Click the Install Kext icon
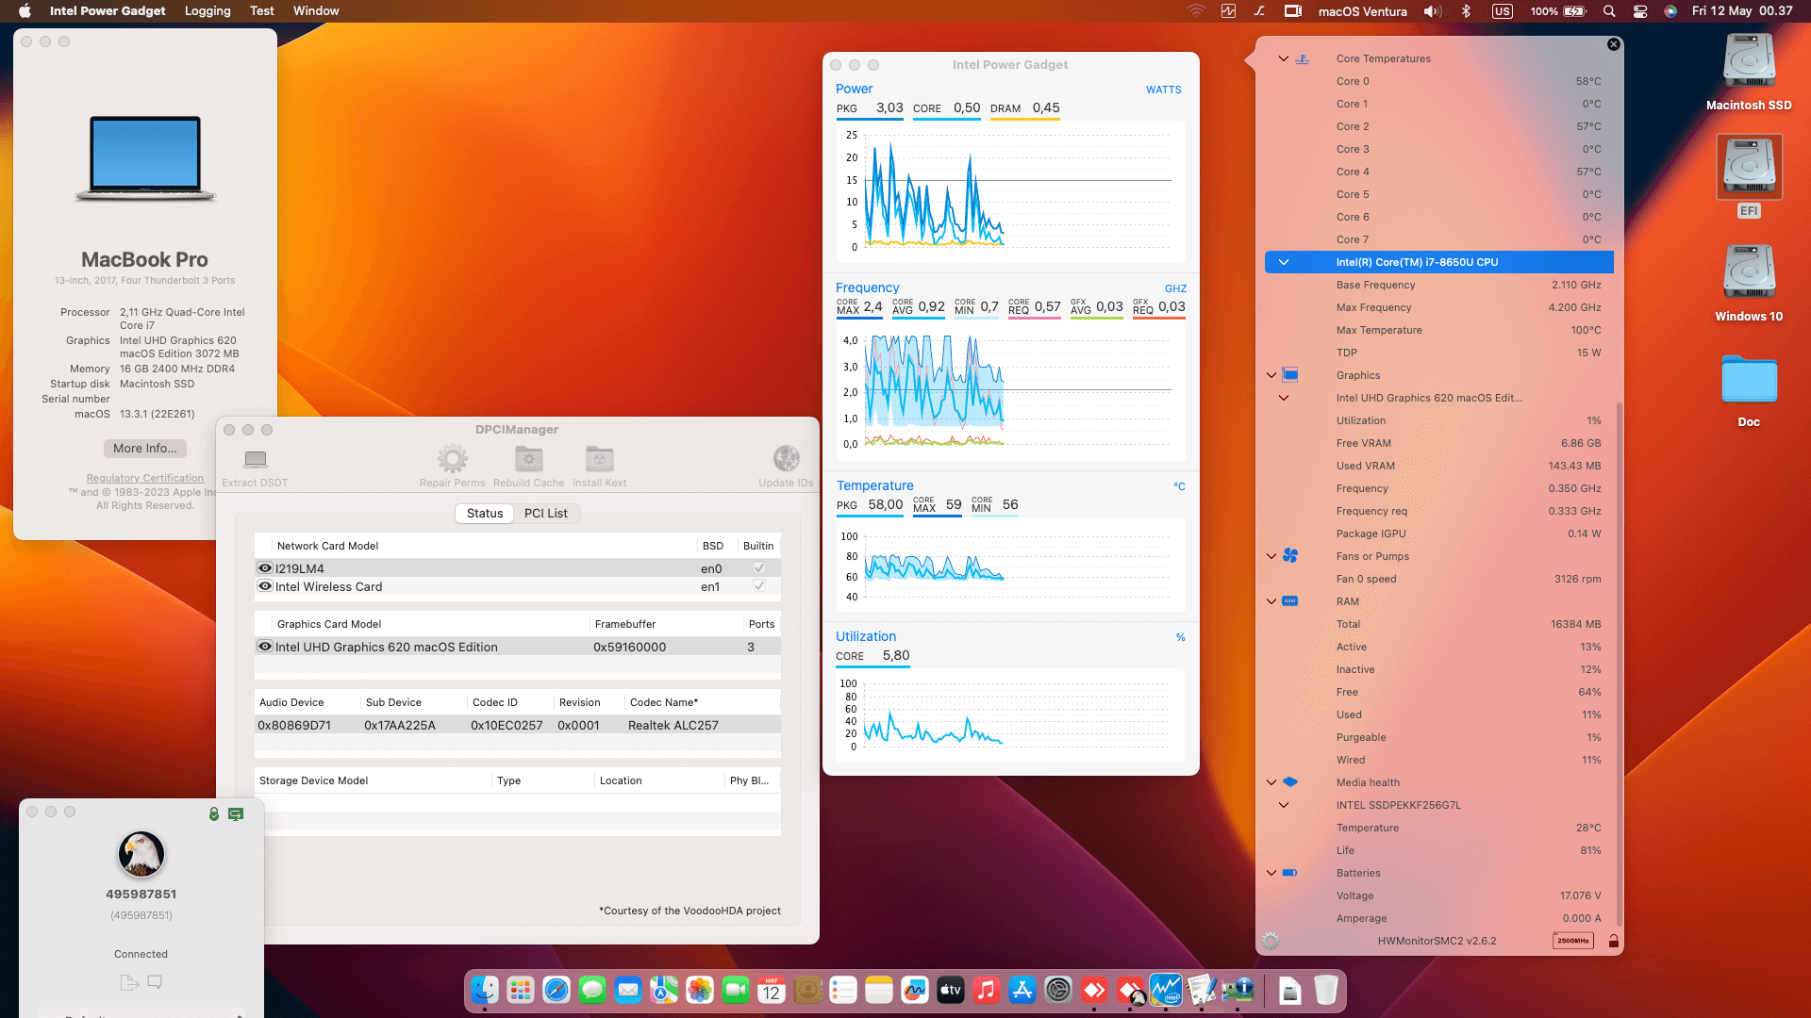This screenshot has height=1018, width=1811. click(x=599, y=459)
